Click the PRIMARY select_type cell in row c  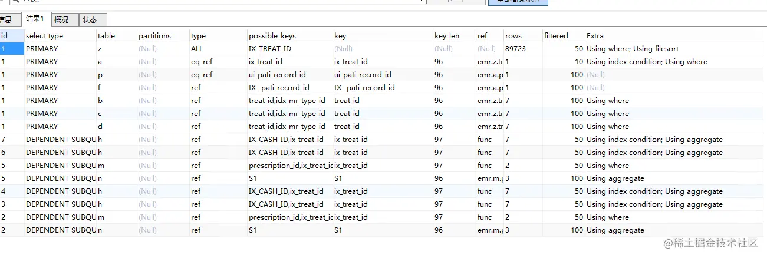[60, 113]
